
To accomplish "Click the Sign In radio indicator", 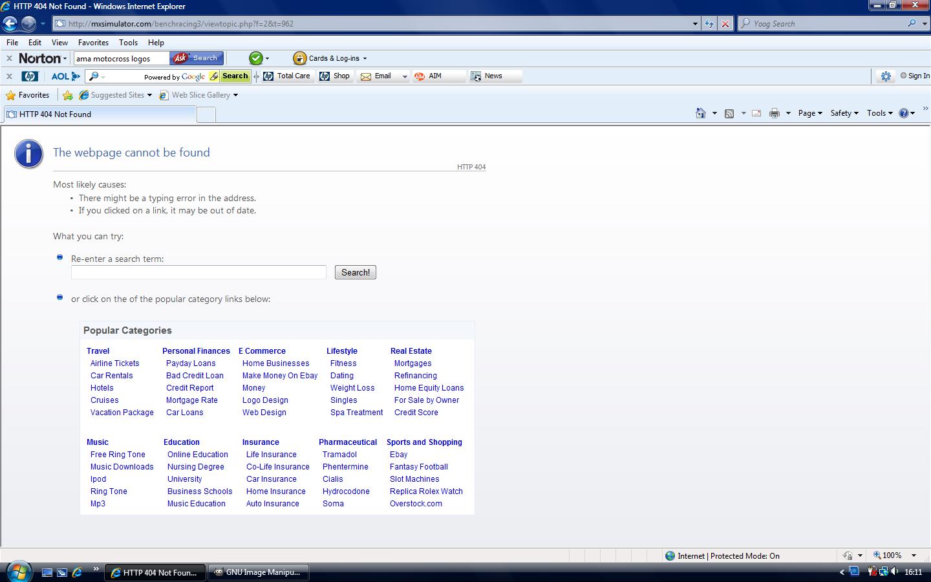I will click(x=904, y=76).
